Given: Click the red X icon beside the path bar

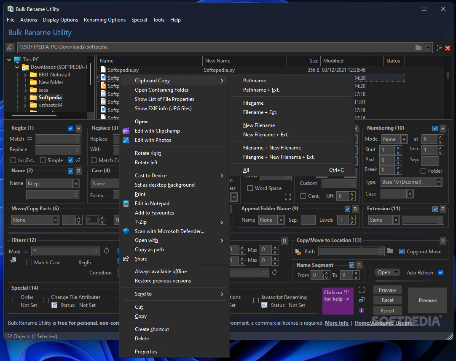Looking at the screenshot, I should [448, 48].
